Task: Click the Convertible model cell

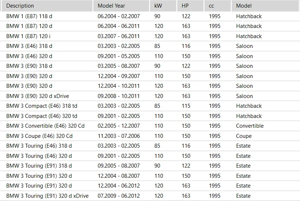Action: 250,126
